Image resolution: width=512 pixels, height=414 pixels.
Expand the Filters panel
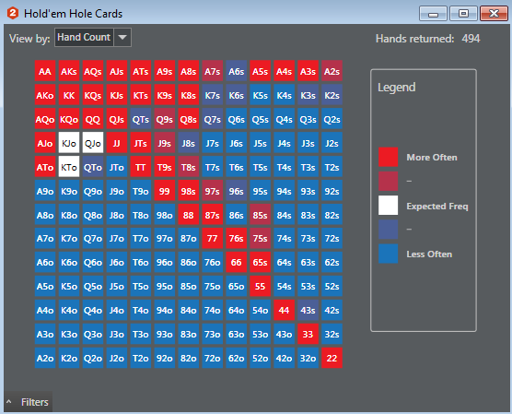28,402
